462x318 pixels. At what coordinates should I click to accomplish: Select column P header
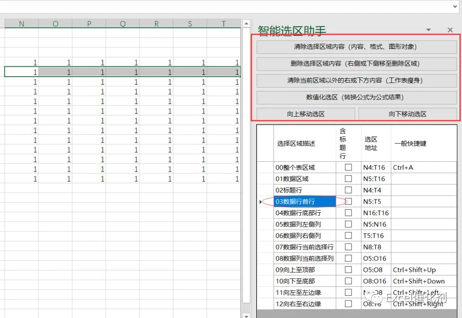coord(89,24)
